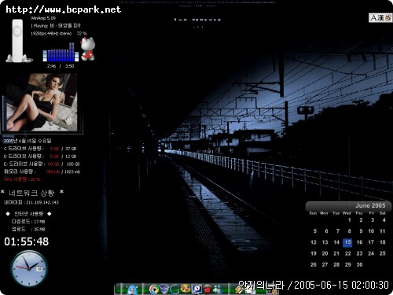393x295 pixels.
Task: Open the blue triangular icon in the dock
Action: click(x=164, y=289)
